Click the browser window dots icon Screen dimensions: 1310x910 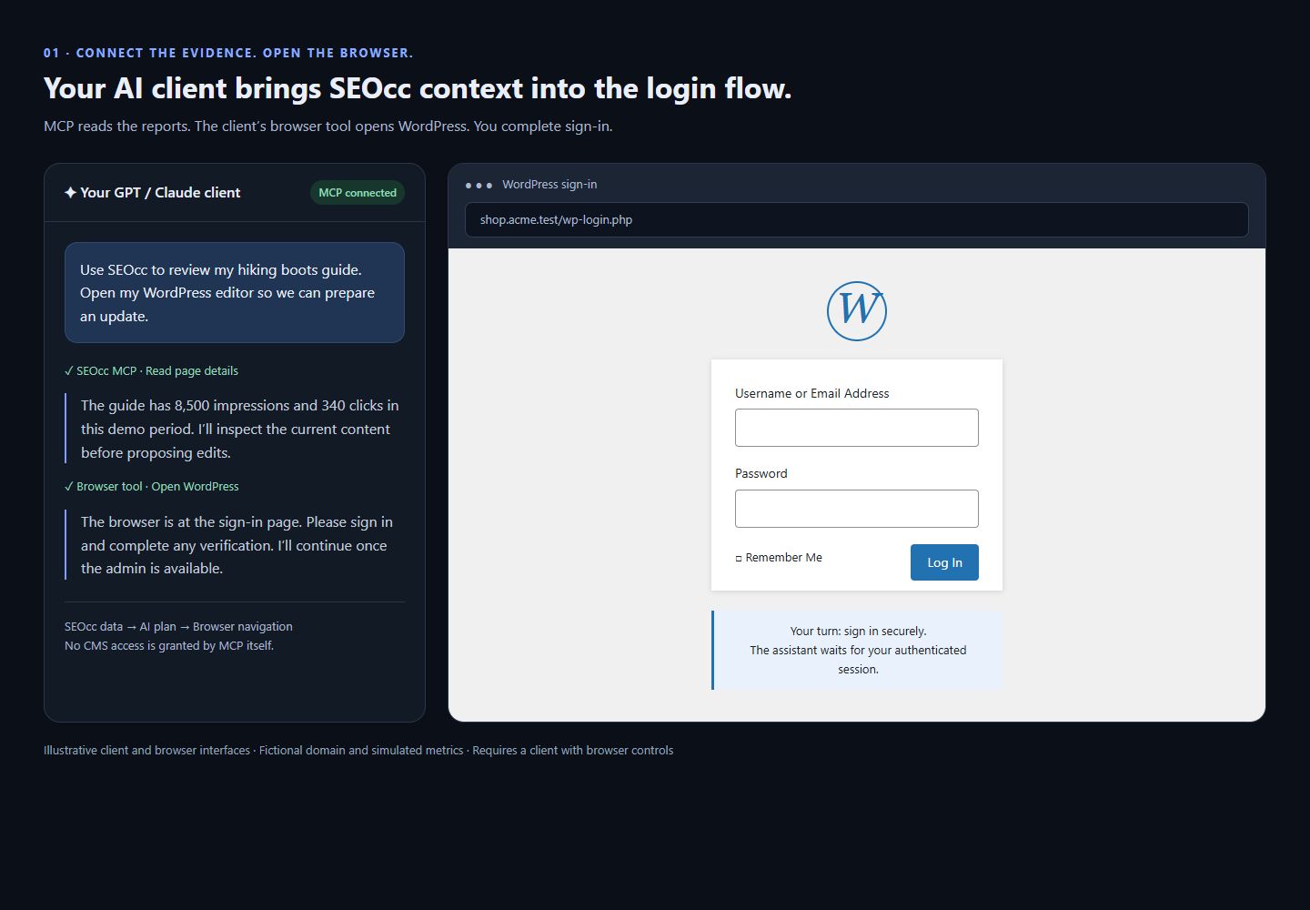point(479,185)
